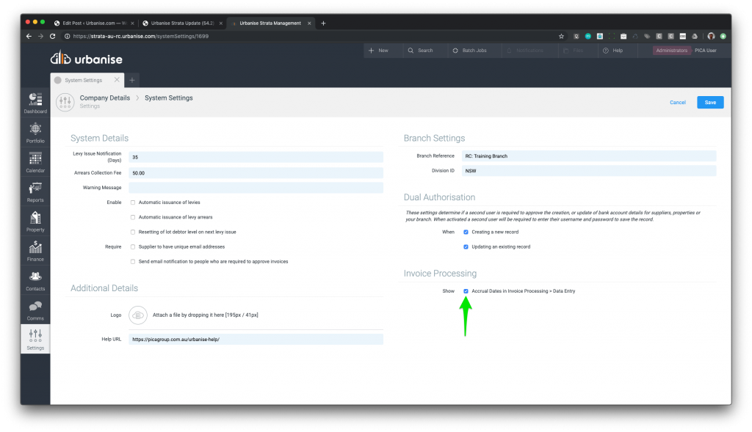Enable automatic issuance of levies
The height and width of the screenshot is (432, 752).
132,202
